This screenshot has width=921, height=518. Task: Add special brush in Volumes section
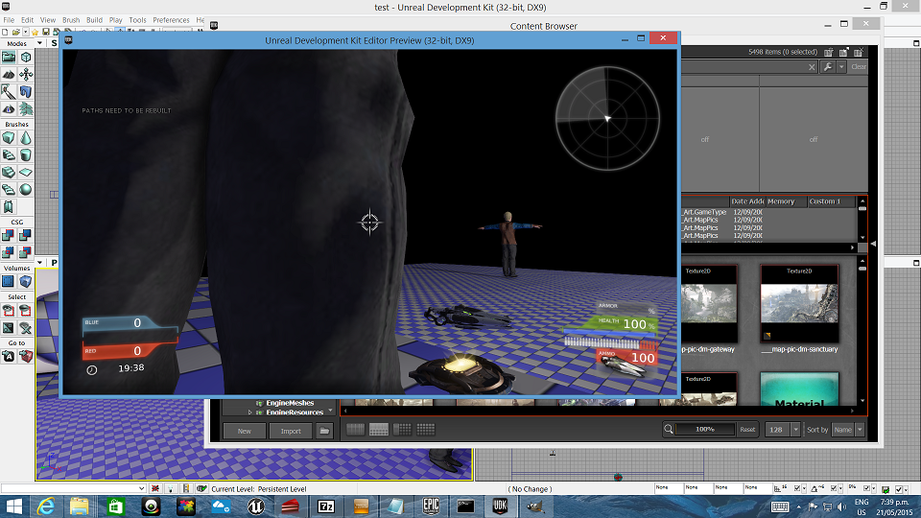pyautogui.click(x=9, y=281)
